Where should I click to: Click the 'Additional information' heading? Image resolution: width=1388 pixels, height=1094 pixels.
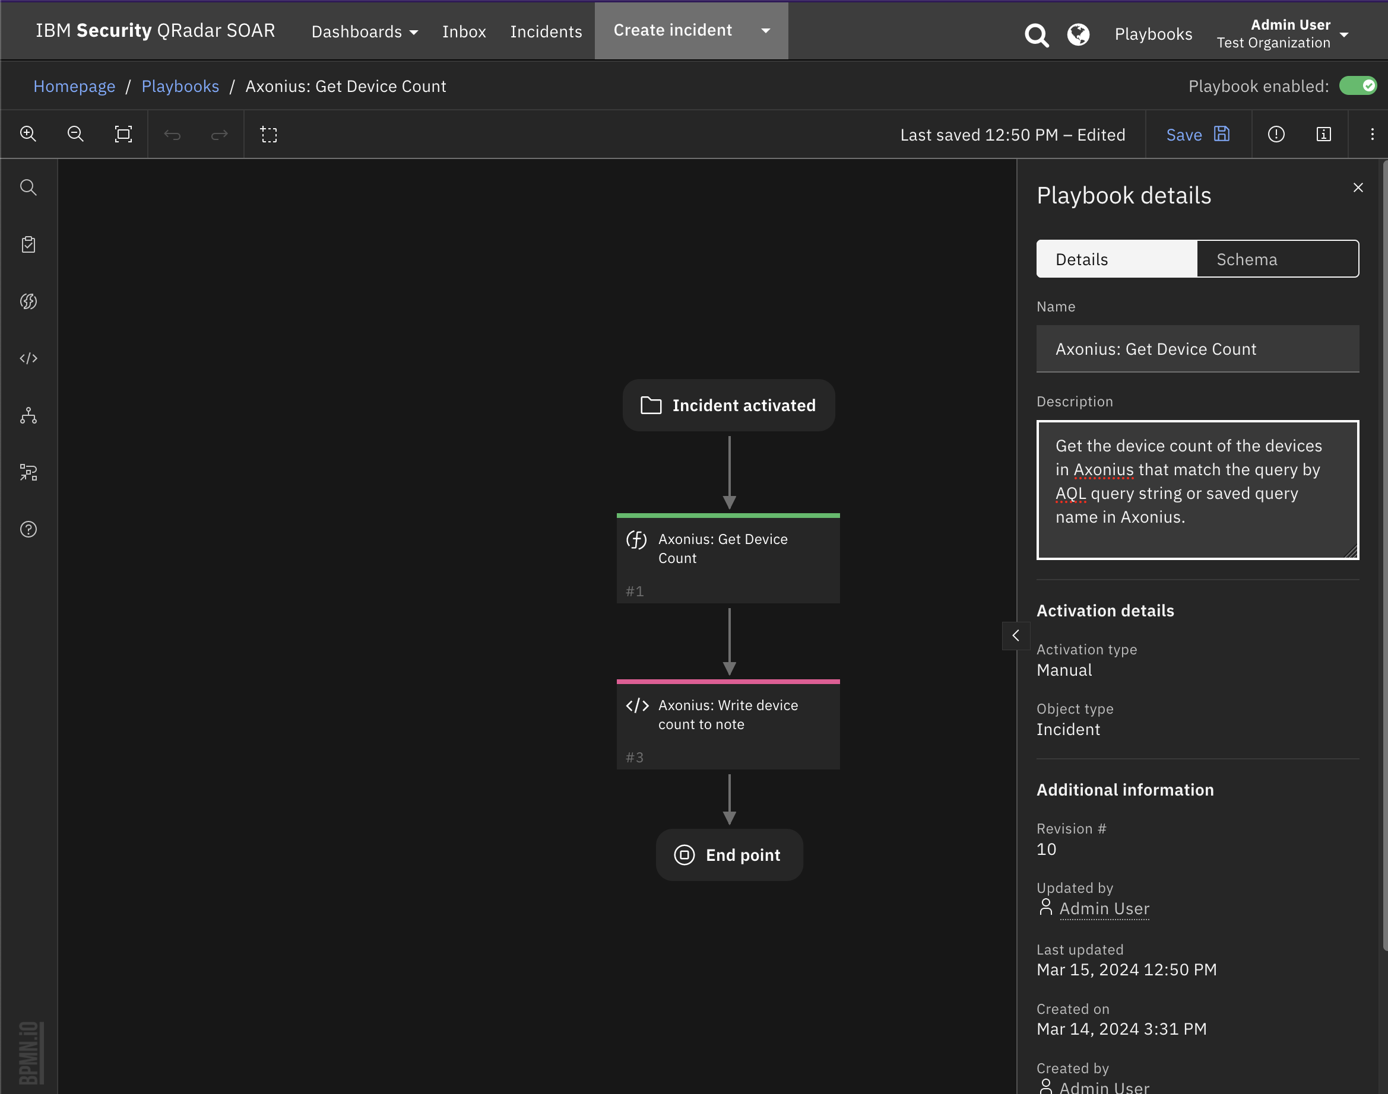(x=1125, y=790)
